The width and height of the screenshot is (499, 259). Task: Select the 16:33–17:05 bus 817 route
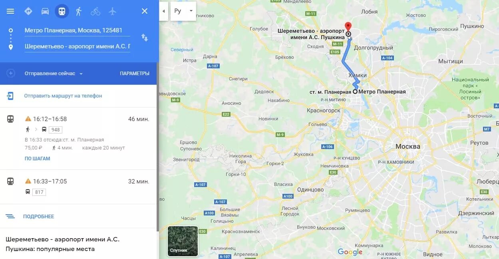(x=78, y=187)
